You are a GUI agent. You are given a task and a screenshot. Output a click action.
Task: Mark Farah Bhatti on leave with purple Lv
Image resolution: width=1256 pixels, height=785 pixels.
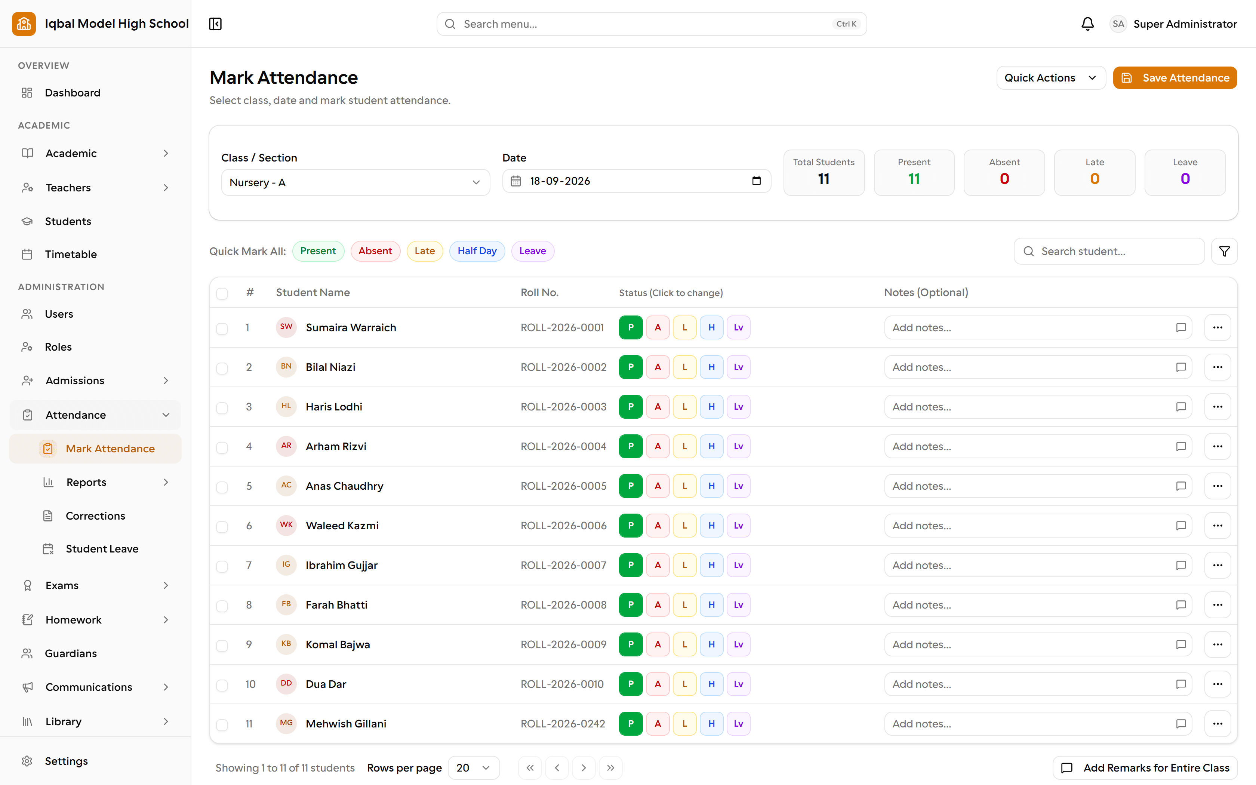click(x=739, y=605)
